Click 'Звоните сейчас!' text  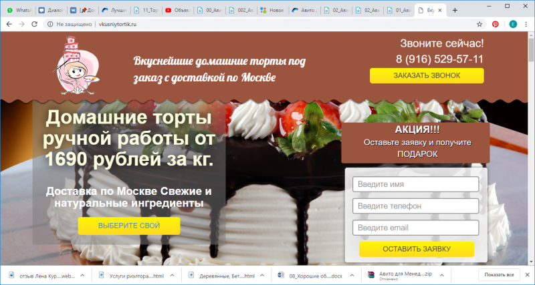[442, 43]
